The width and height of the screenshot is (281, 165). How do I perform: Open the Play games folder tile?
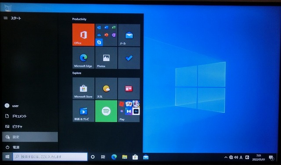tap(129, 111)
